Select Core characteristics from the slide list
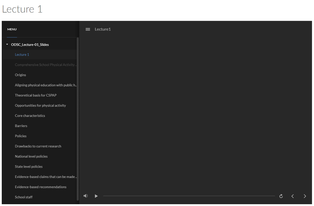 pyautogui.click(x=30, y=115)
